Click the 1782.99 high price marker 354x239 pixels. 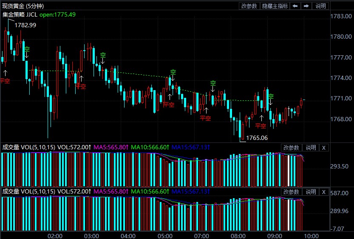(x=25, y=25)
